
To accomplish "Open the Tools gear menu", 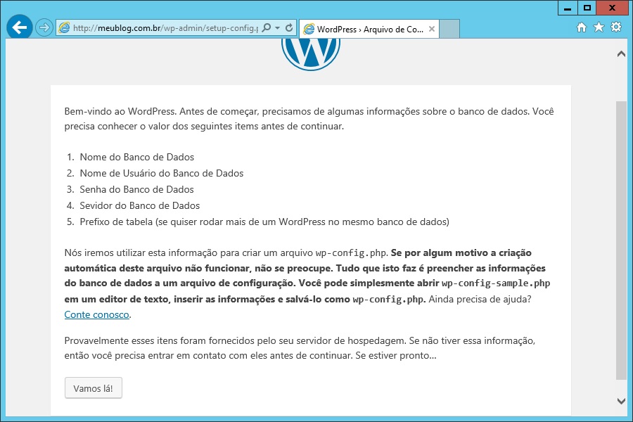I will pos(616,27).
